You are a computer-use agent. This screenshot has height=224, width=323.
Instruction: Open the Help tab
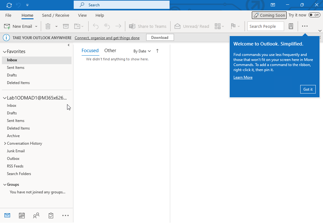coord(100,15)
